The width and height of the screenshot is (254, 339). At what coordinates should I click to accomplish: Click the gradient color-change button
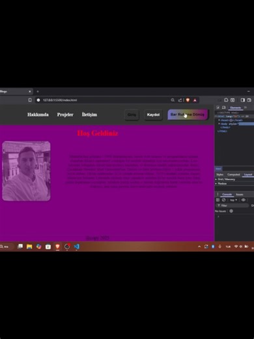click(188, 115)
